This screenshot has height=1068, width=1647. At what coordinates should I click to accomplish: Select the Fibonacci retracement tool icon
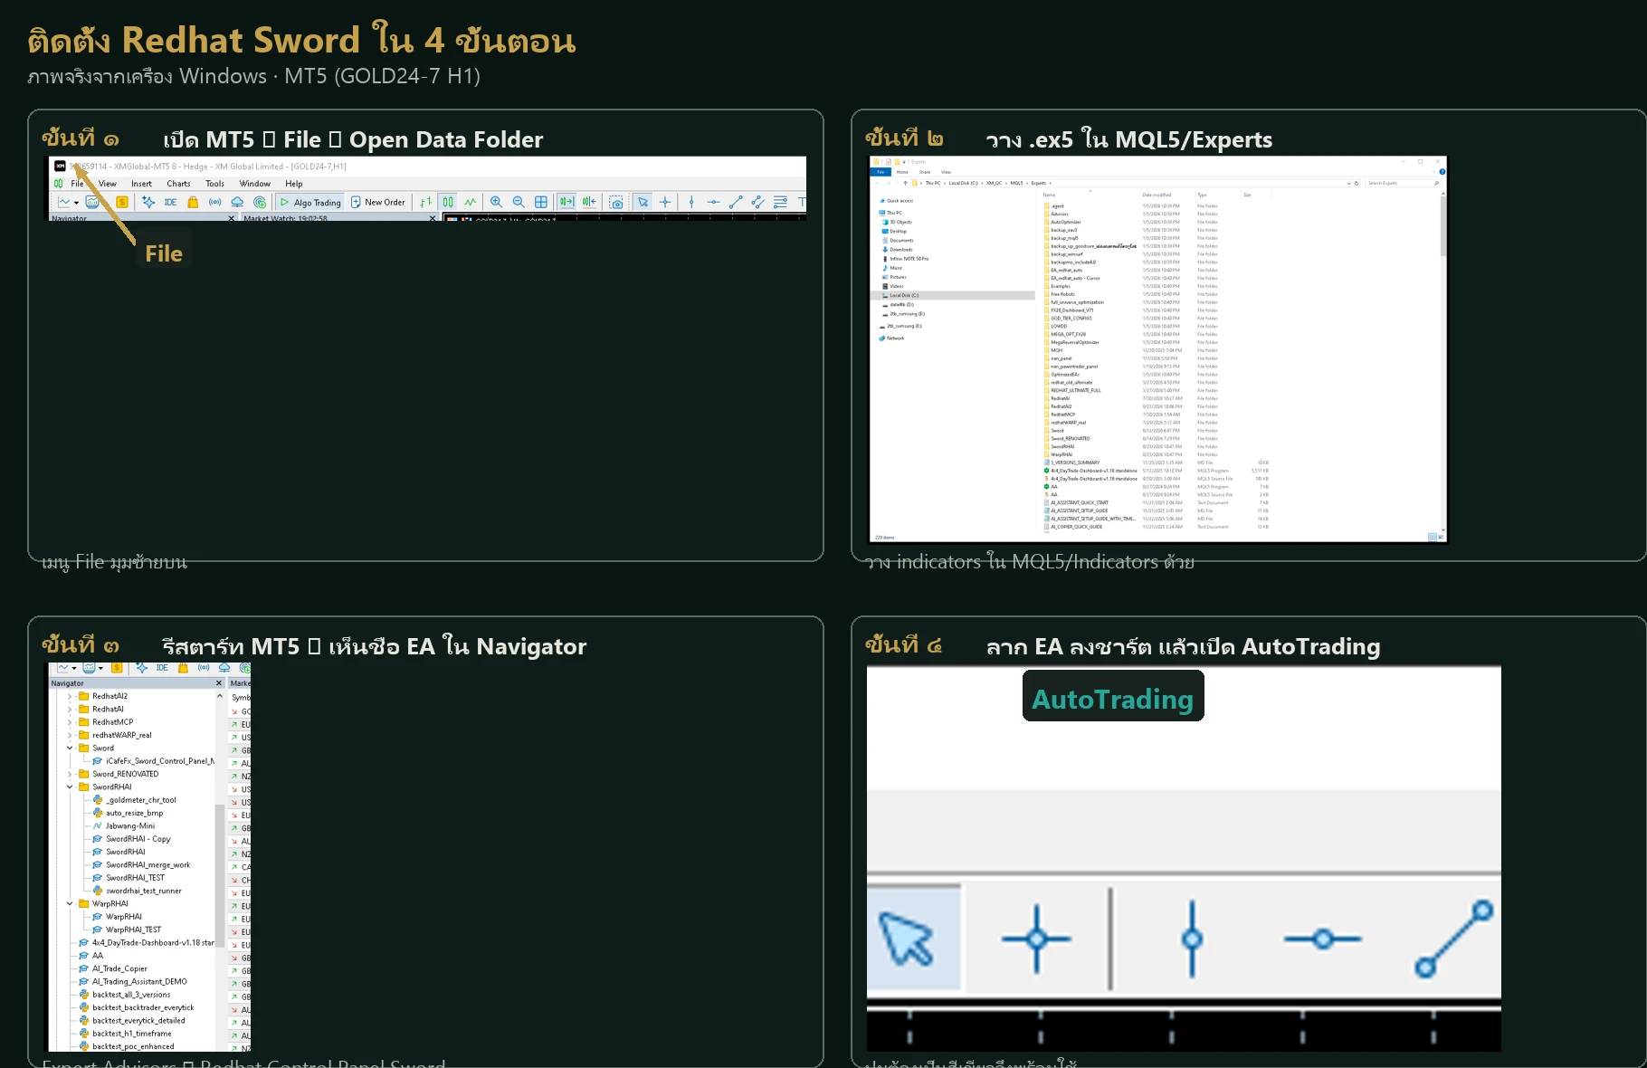point(780,202)
